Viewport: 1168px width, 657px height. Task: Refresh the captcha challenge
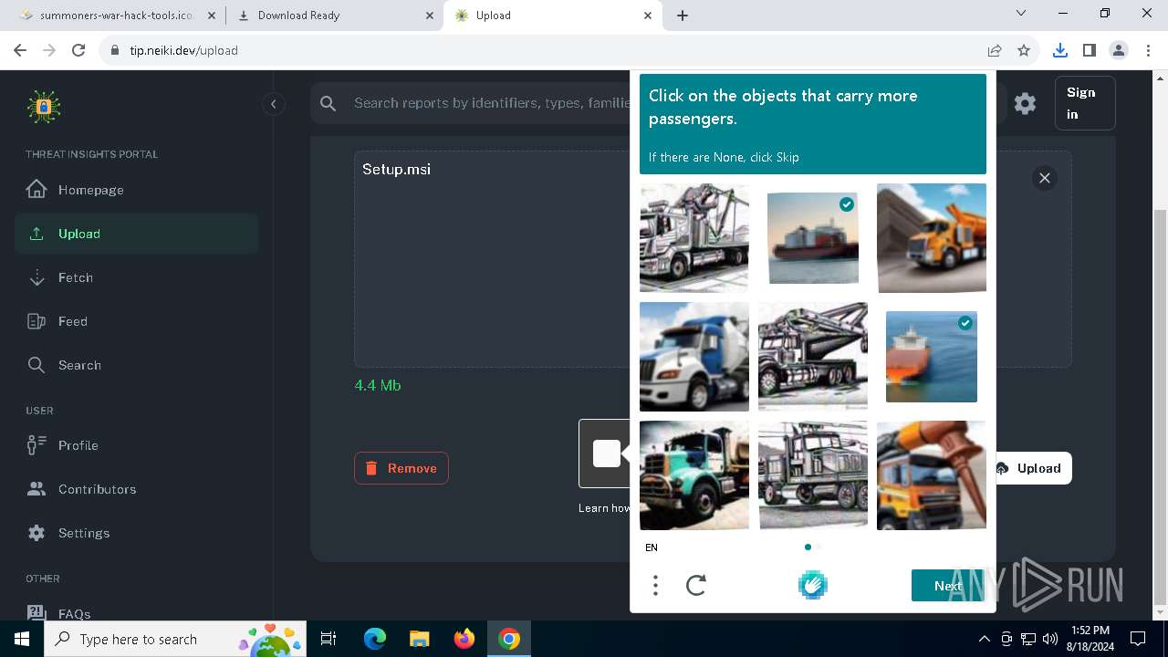696,586
